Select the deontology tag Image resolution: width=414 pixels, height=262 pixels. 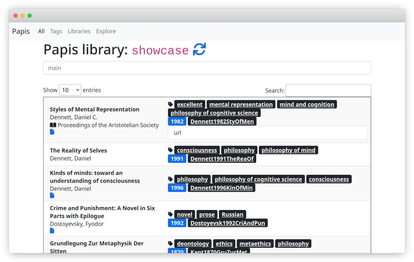click(193, 243)
